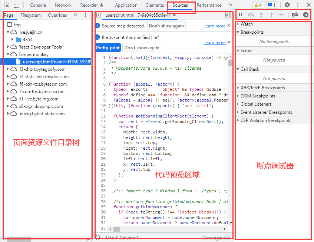Toggle pause on exceptions
Screen dimensions: 314x242
(x=305, y=15)
